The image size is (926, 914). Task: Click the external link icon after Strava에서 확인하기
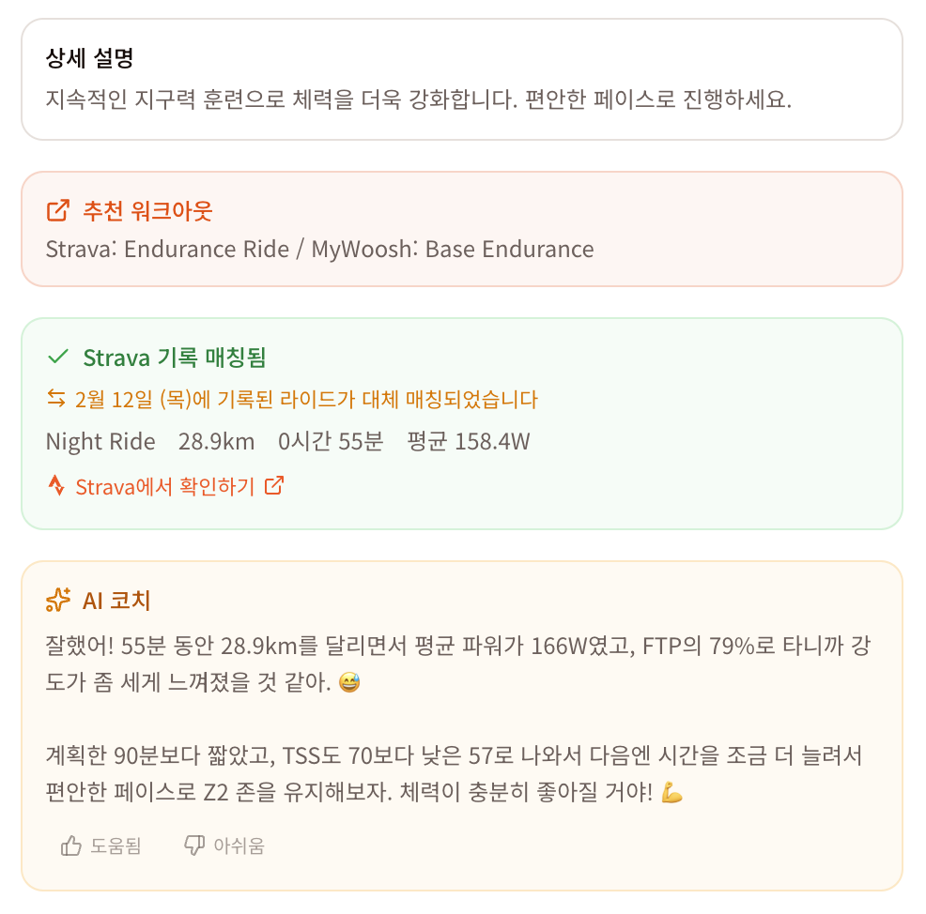pyautogui.click(x=274, y=485)
